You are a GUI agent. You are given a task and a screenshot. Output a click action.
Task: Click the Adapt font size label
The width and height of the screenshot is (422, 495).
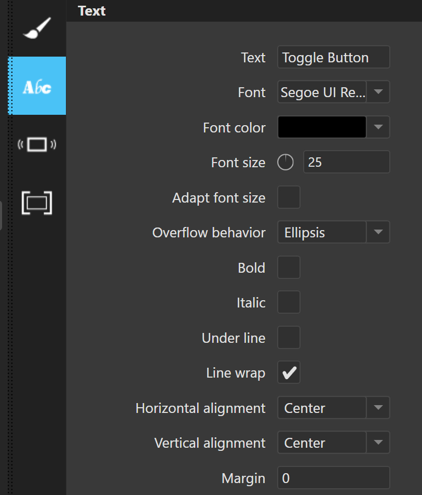(219, 198)
